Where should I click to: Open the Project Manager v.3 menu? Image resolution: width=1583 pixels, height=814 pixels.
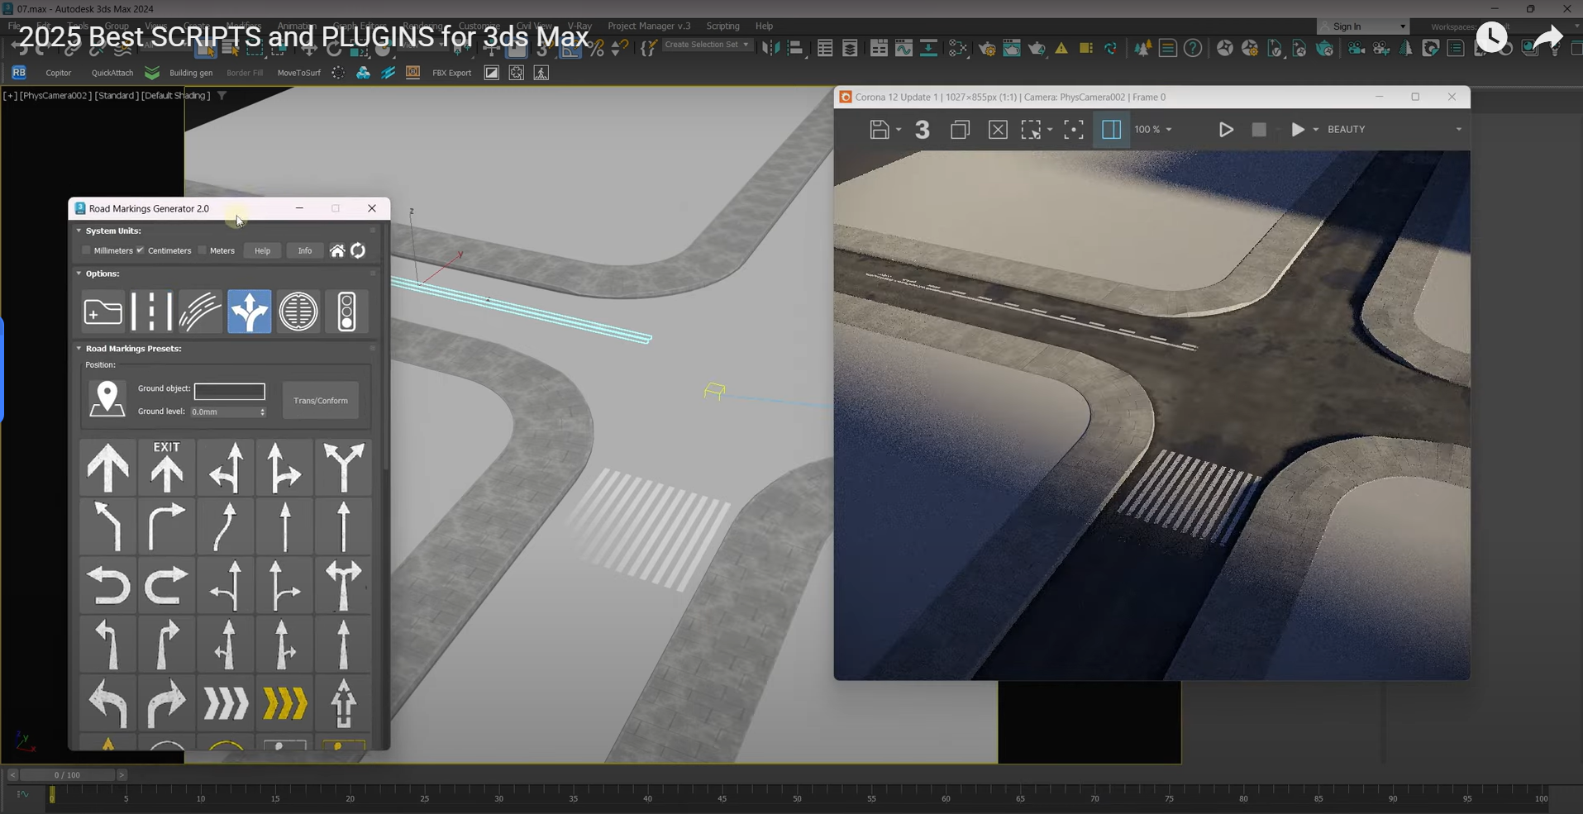[x=649, y=26]
